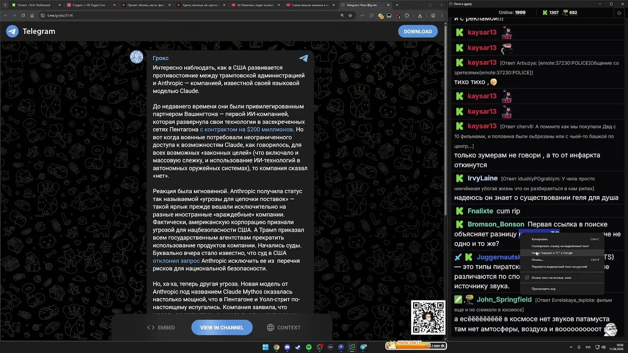The width and height of the screenshot is (628, 353).
Task: Click the zoom magnifier icon in address bar
Action: pos(342,15)
